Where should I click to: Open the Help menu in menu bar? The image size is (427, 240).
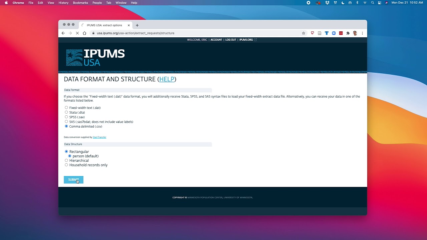134,3
